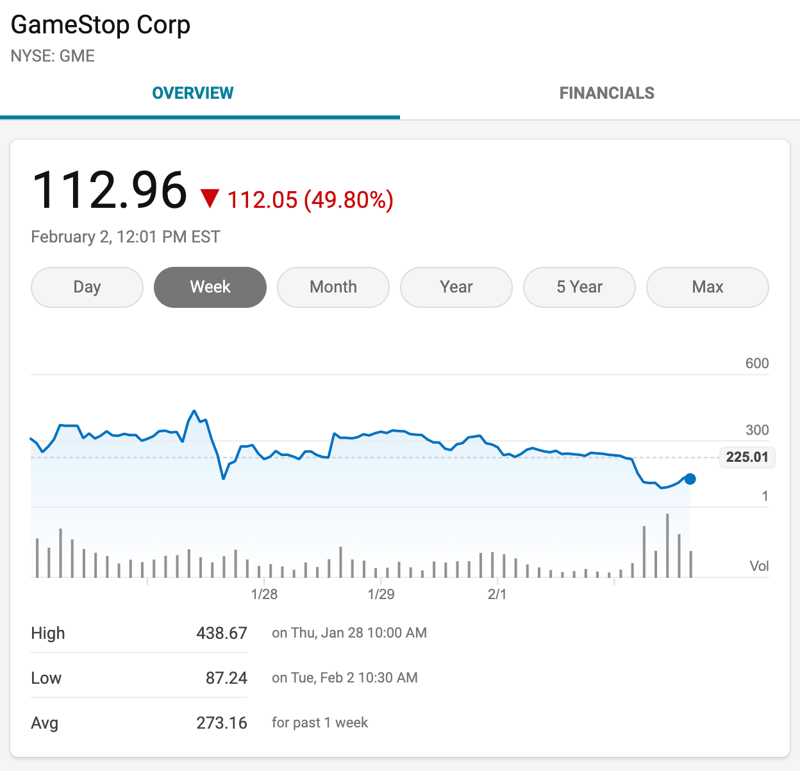This screenshot has width=800, height=771.
Task: Click the 1/28 date marker on axis
Action: pos(264,594)
